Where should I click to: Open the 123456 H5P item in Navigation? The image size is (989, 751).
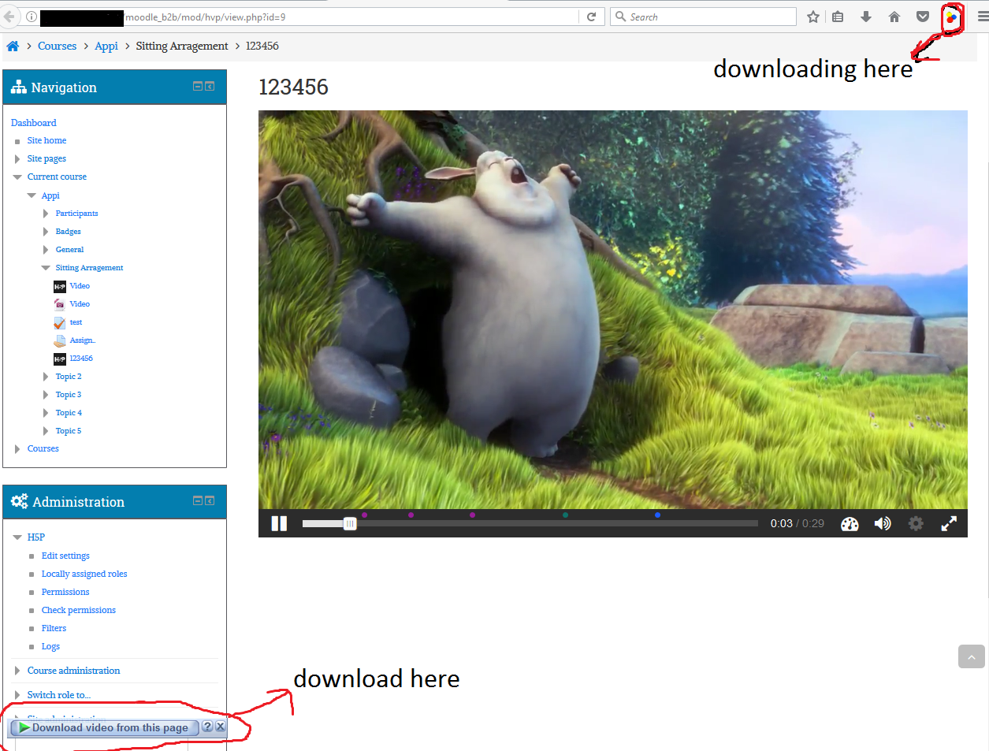[81, 359]
